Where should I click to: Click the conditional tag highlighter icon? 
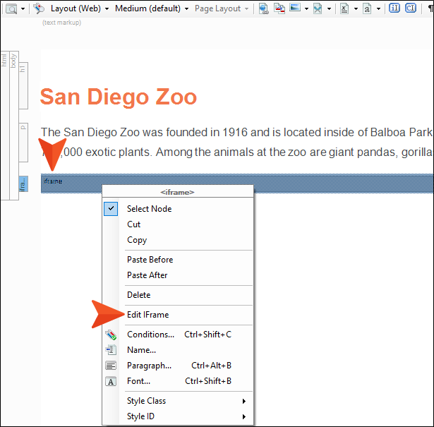coord(39,8)
